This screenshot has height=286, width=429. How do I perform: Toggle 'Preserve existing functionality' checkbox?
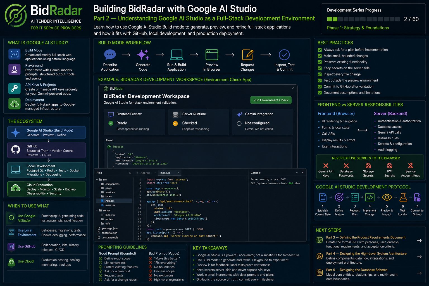320,62
